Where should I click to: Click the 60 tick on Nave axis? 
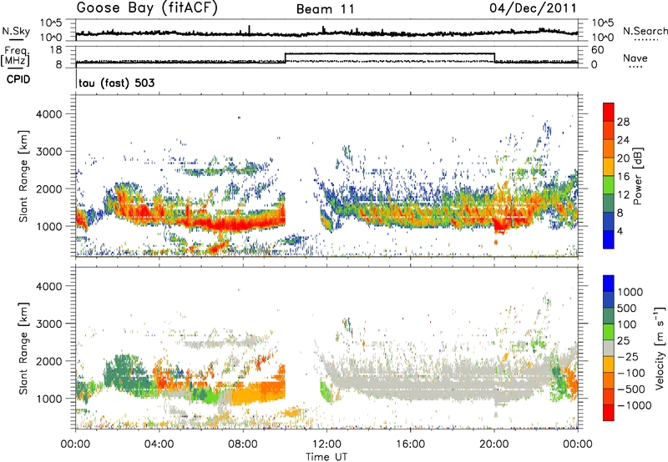click(597, 50)
